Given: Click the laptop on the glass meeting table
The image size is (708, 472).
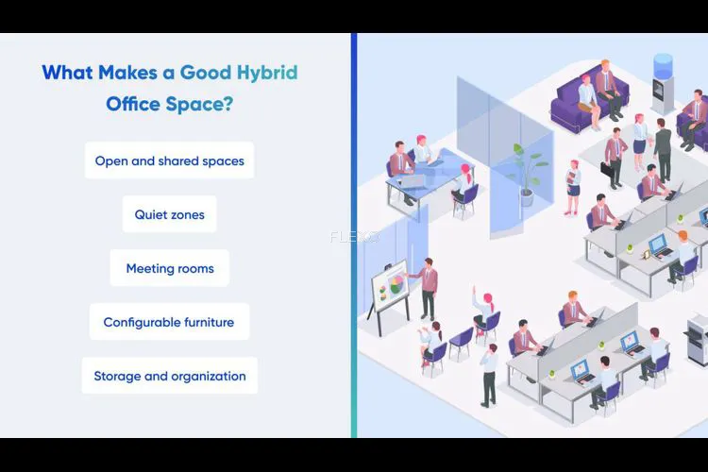Looking at the screenshot, I should (x=413, y=179).
